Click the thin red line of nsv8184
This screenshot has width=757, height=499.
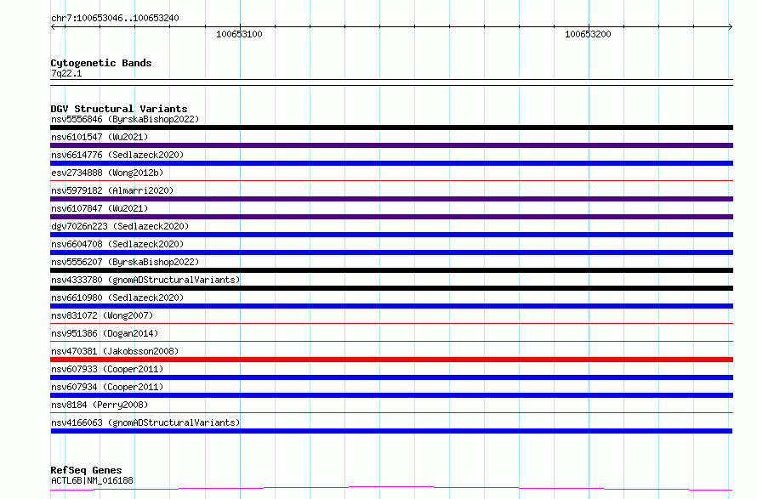coord(391,413)
